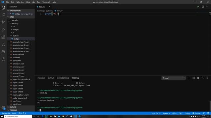This screenshot has height=118, width=211.
Task: Change file encoding UTF-8
Action: [174, 113]
